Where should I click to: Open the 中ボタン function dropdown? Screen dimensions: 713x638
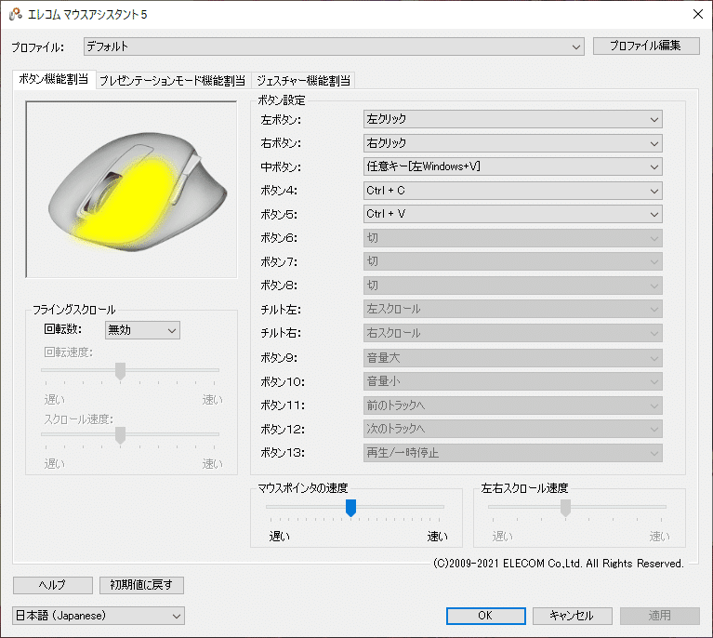tap(512, 167)
